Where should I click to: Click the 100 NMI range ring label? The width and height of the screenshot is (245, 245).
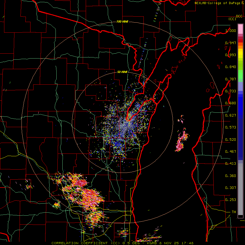click(x=122, y=22)
